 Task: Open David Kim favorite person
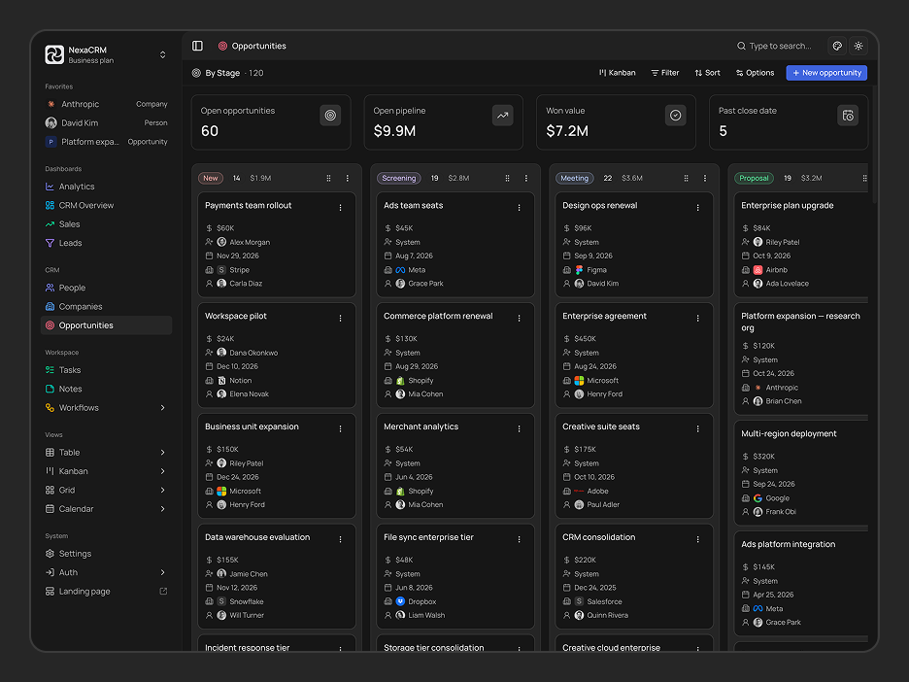coord(106,123)
